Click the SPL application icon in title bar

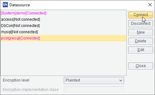coord(5,5)
